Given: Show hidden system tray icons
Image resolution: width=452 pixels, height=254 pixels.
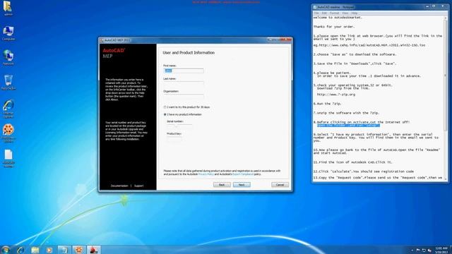Looking at the screenshot, I should [x=412, y=250].
